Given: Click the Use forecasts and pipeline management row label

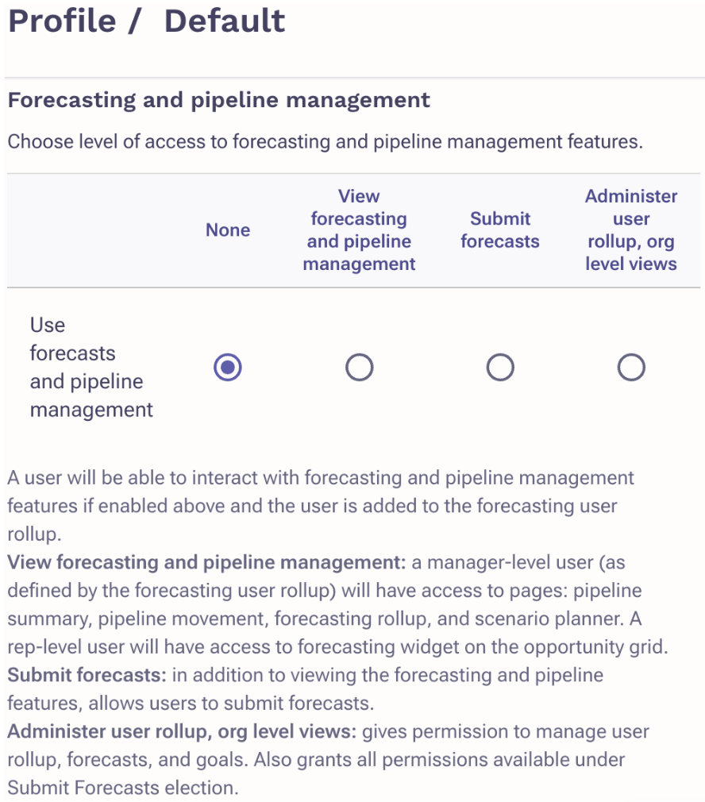Looking at the screenshot, I should (91, 368).
